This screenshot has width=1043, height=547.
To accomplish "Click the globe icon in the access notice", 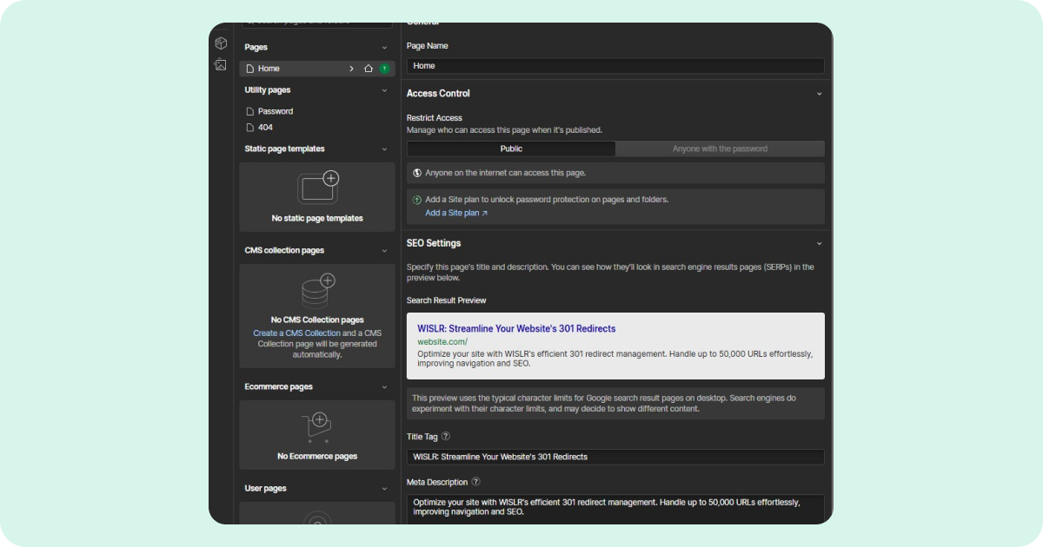I will pos(418,172).
